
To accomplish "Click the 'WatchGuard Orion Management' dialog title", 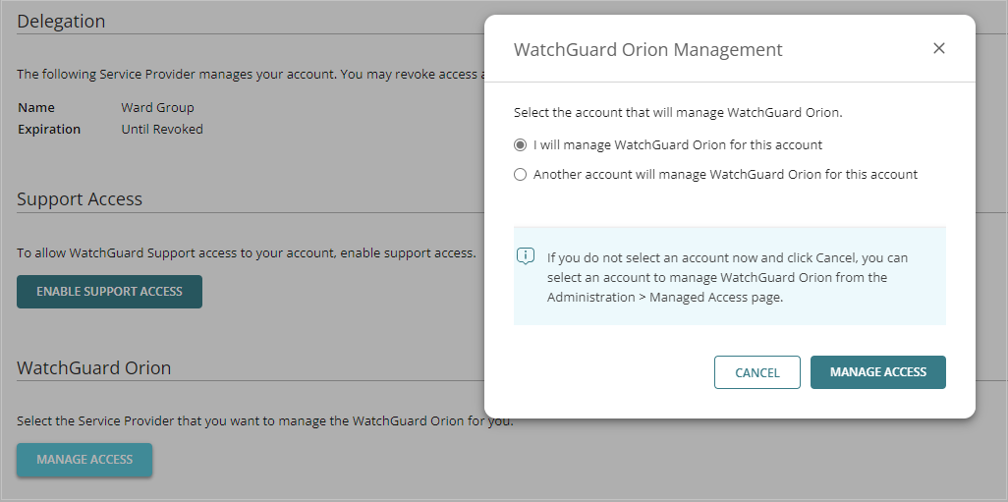I will point(647,49).
